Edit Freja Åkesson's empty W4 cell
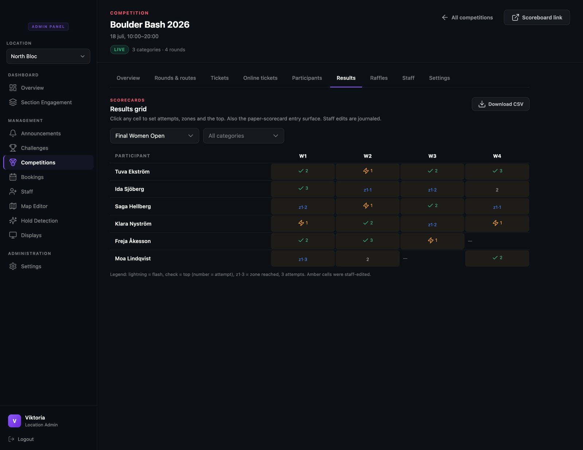583x450 pixels. [497, 241]
